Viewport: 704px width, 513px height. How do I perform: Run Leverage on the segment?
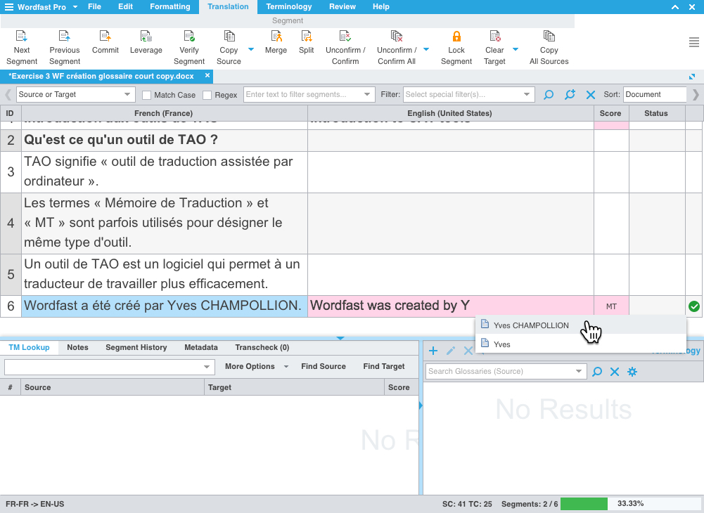point(146,37)
